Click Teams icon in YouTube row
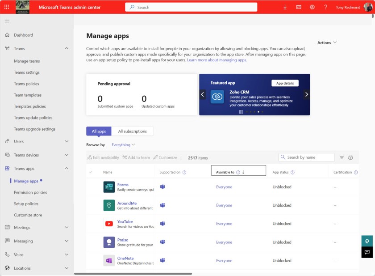 (x=162, y=224)
